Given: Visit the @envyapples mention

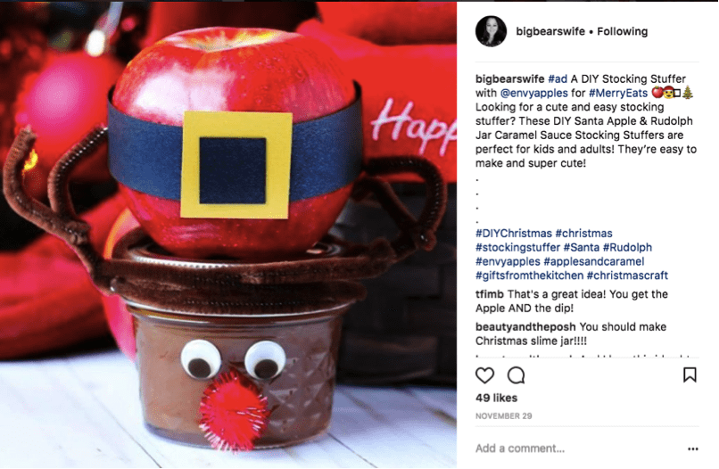Looking at the screenshot, I should [x=533, y=93].
